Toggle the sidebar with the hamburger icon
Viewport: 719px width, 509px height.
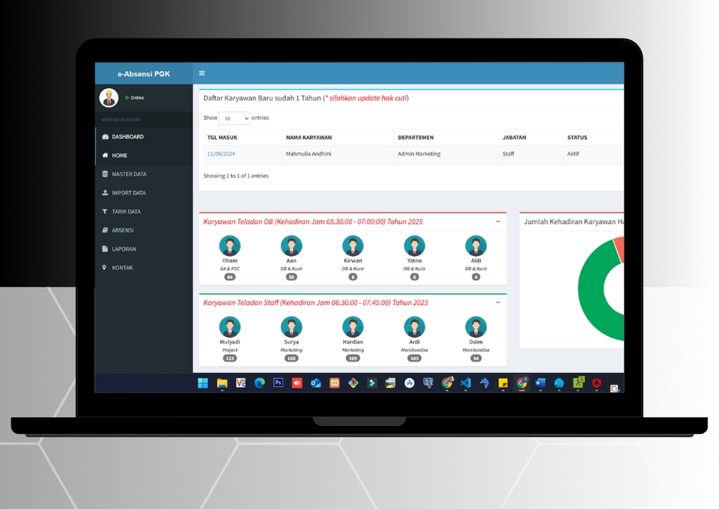click(x=201, y=73)
